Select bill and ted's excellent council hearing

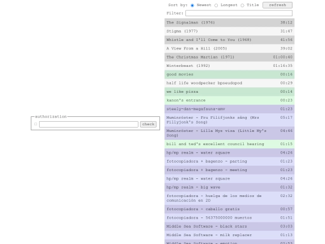tap(229, 144)
